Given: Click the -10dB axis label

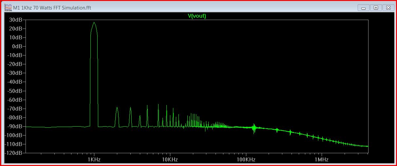Looking at the screenshot, I should click(x=15, y=55).
